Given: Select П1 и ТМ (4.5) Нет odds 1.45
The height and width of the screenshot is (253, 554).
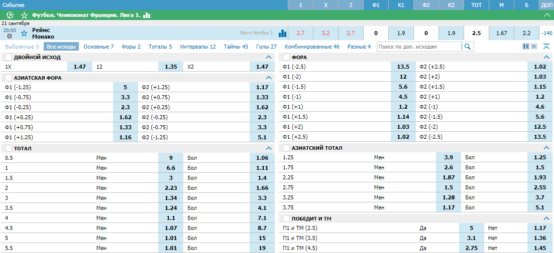Looking at the screenshot, I should (540, 248).
